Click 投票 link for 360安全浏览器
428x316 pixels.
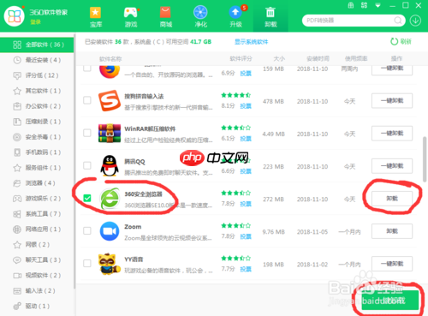point(246,204)
